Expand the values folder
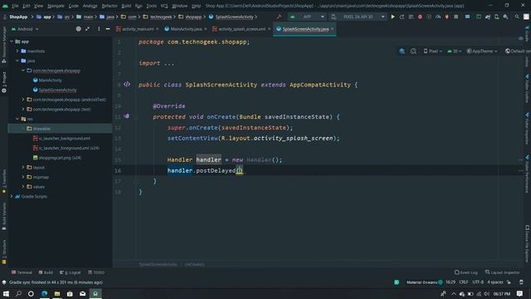Image resolution: width=531 pixels, height=299 pixels. click(x=23, y=186)
